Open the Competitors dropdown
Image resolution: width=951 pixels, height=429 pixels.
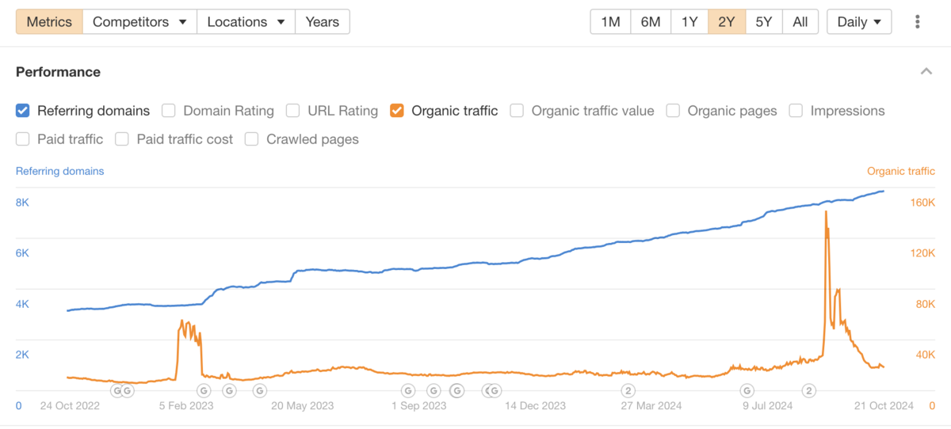pyautogui.click(x=139, y=22)
